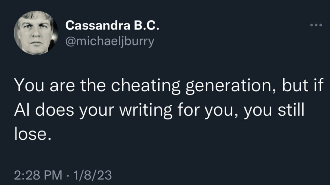The width and height of the screenshot is (330, 185).
Task: Click the 2:28 PM timestamp
Action: tap(38, 175)
